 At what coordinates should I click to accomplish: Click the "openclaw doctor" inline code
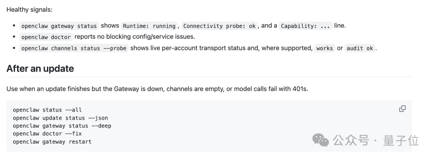tap(46, 37)
